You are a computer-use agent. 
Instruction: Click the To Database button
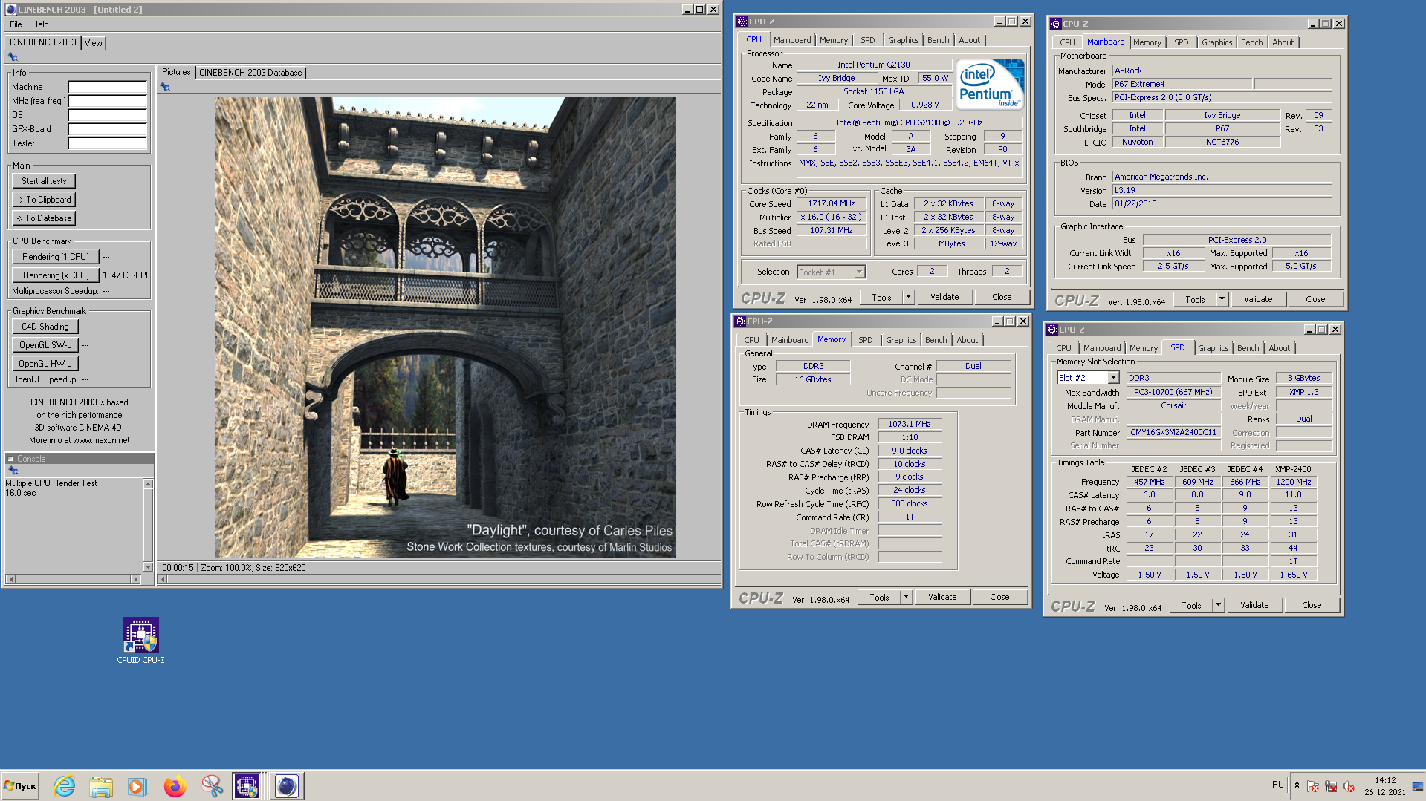(44, 218)
